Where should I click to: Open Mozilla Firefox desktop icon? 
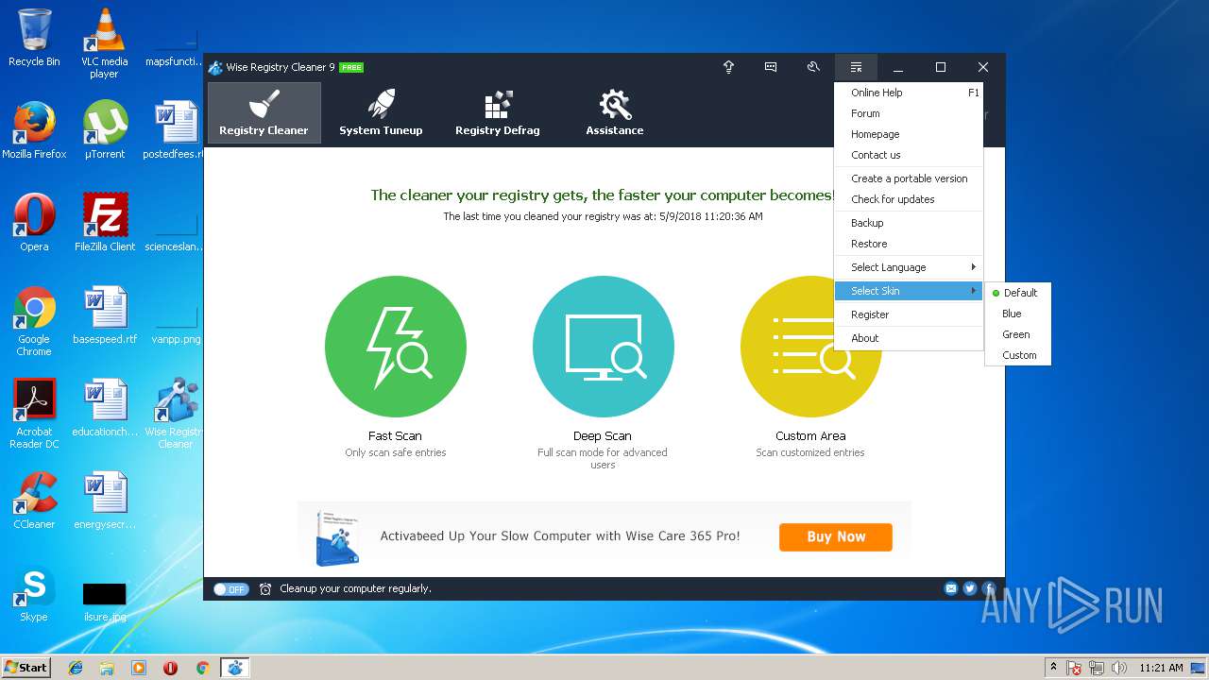(x=34, y=130)
